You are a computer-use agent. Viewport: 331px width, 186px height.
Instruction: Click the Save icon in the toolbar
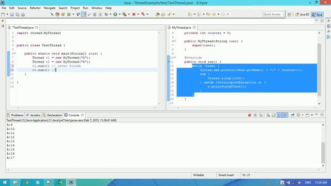point(12,14)
